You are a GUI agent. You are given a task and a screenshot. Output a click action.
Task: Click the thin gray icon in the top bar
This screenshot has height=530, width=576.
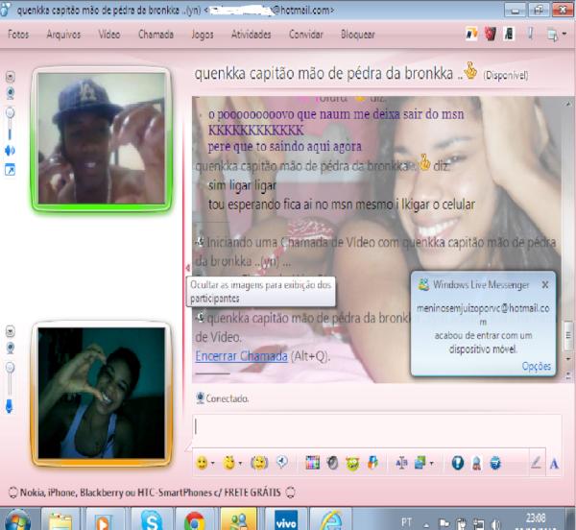(530, 34)
